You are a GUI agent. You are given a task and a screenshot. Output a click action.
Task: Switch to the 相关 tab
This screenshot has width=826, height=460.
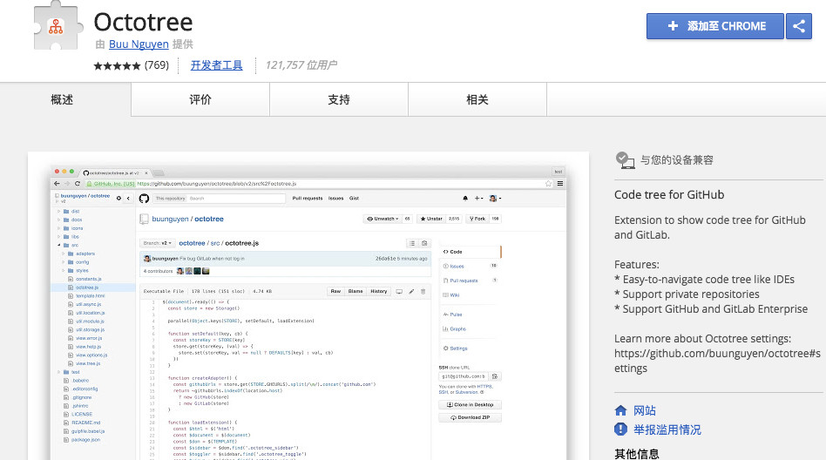tap(477, 99)
